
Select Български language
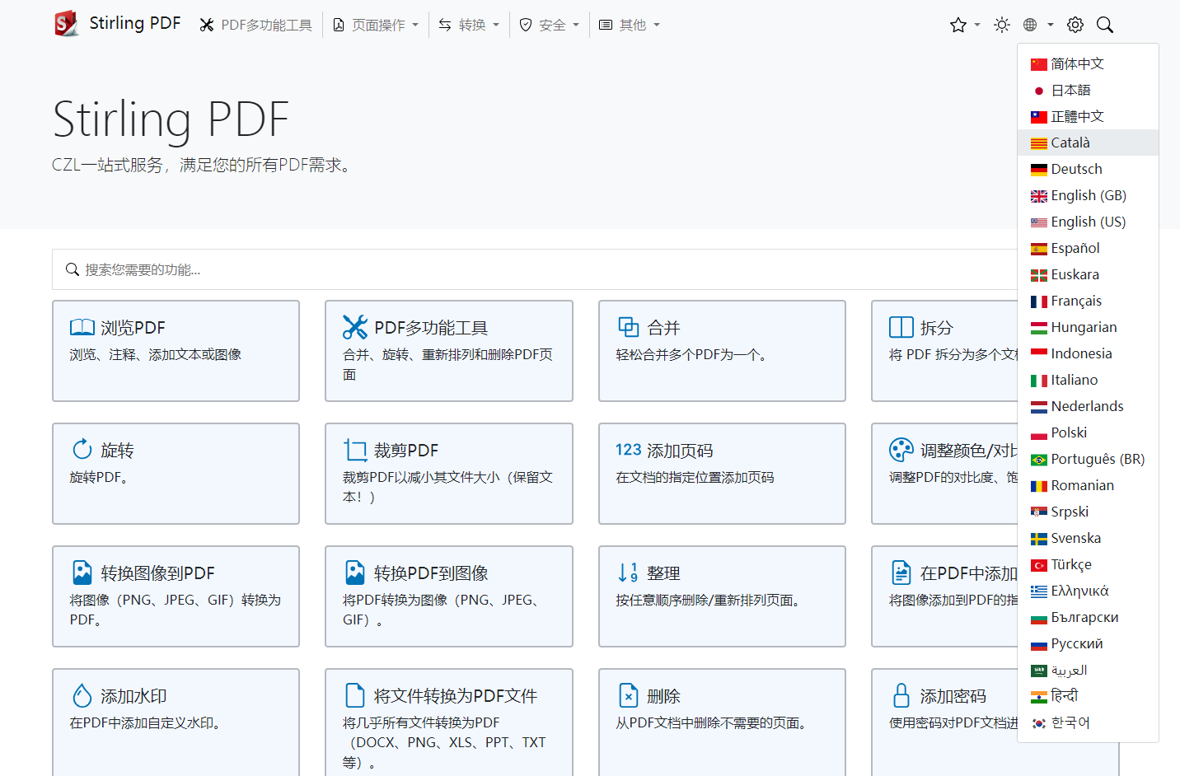coord(1088,617)
